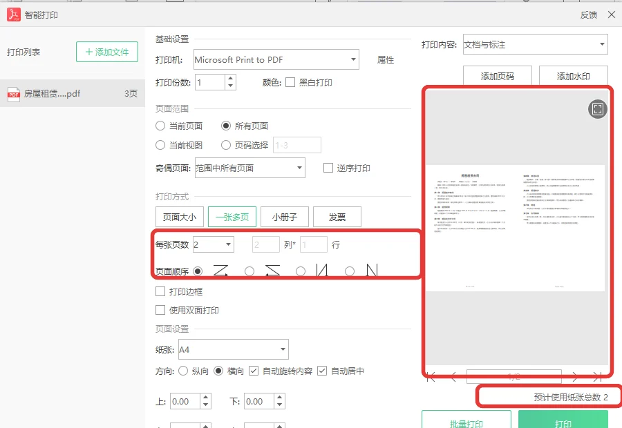The height and width of the screenshot is (428, 622).
Task: Click the print copies input field
Action: click(210, 82)
